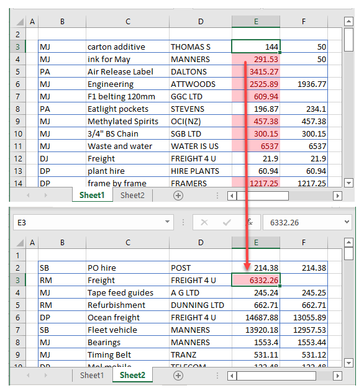This screenshot has width=364, height=388.
Task: Click the right scroll arrow of upper horizontal scrollbar
Action: (337, 196)
